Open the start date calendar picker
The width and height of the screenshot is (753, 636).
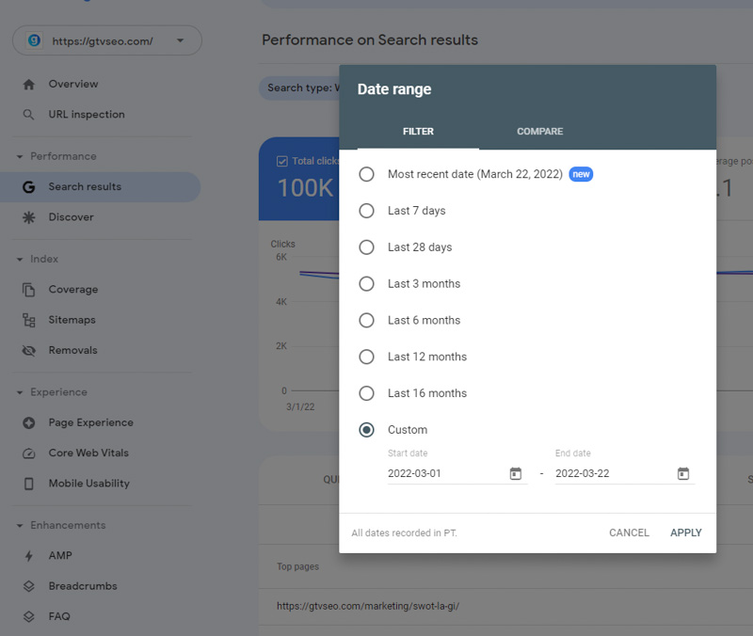[515, 473]
